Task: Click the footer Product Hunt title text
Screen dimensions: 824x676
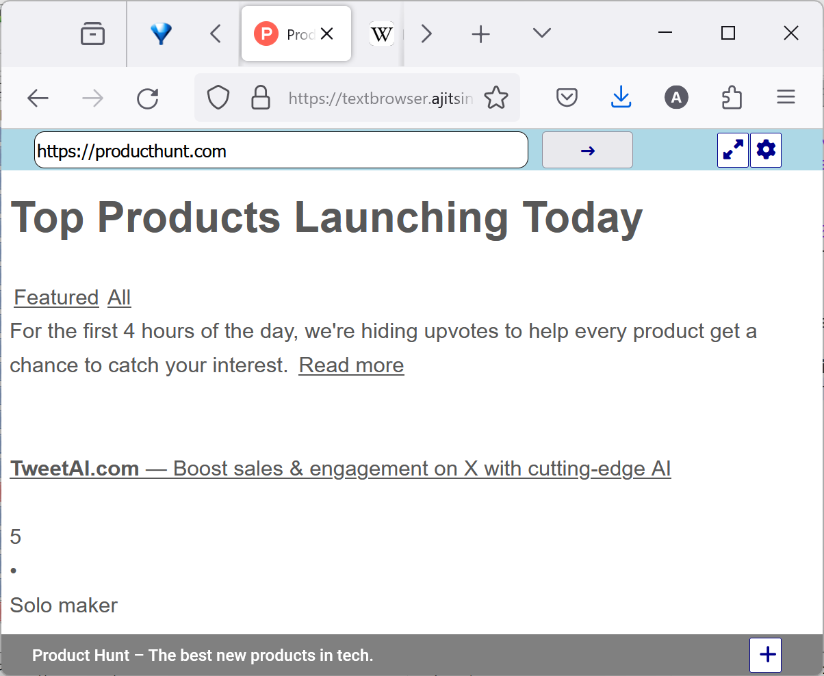Action: (203, 655)
